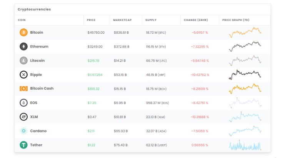Viewport: 283px width, 158px height.
Task: Click Ethereum price $3249.00
Action: (x=95, y=47)
